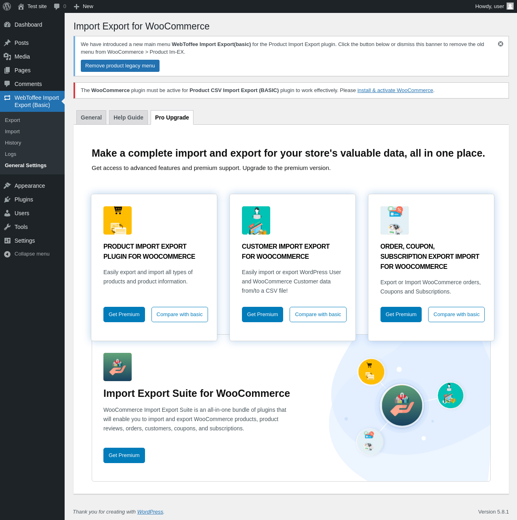
Task: Click the yellow cart circle in suite illustration
Action: coord(371,372)
